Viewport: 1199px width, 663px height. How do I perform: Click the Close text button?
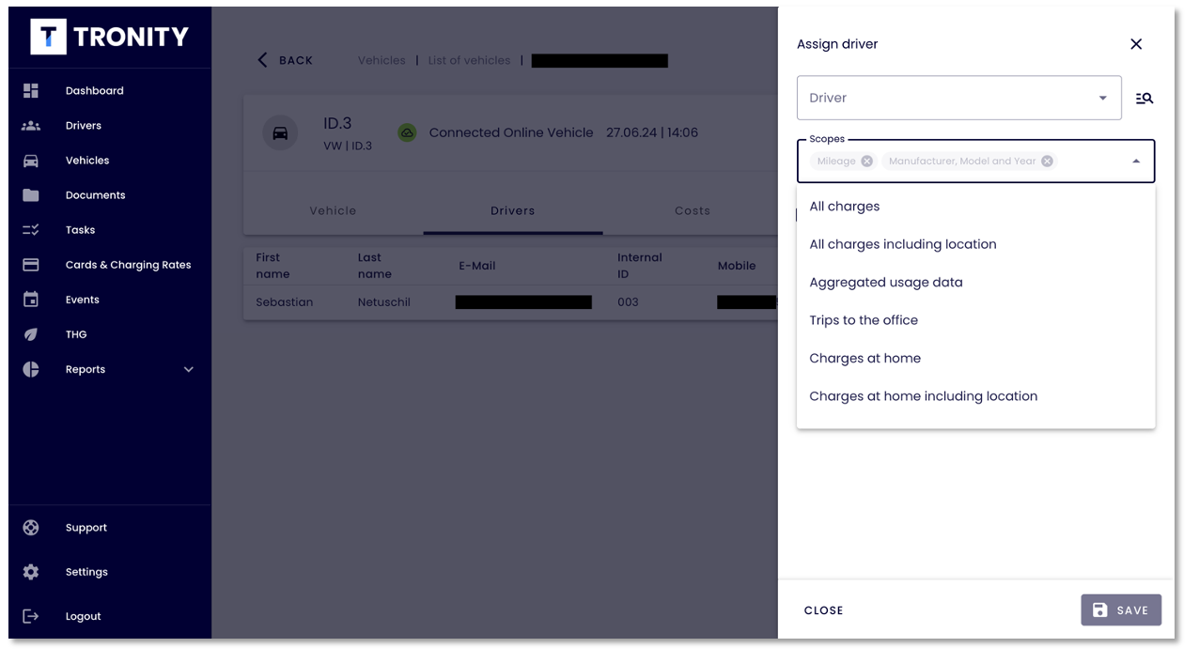[x=823, y=610]
